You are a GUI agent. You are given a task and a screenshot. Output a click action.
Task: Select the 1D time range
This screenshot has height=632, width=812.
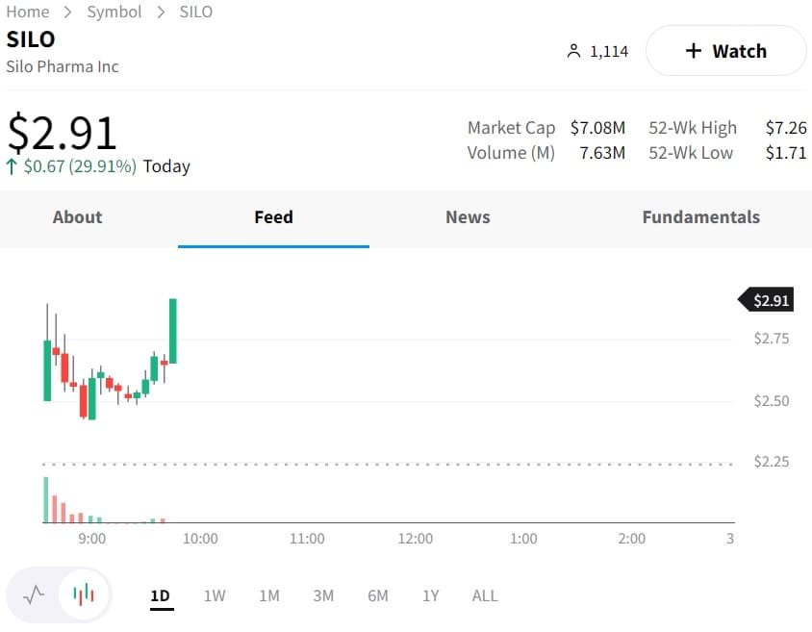pyautogui.click(x=160, y=596)
